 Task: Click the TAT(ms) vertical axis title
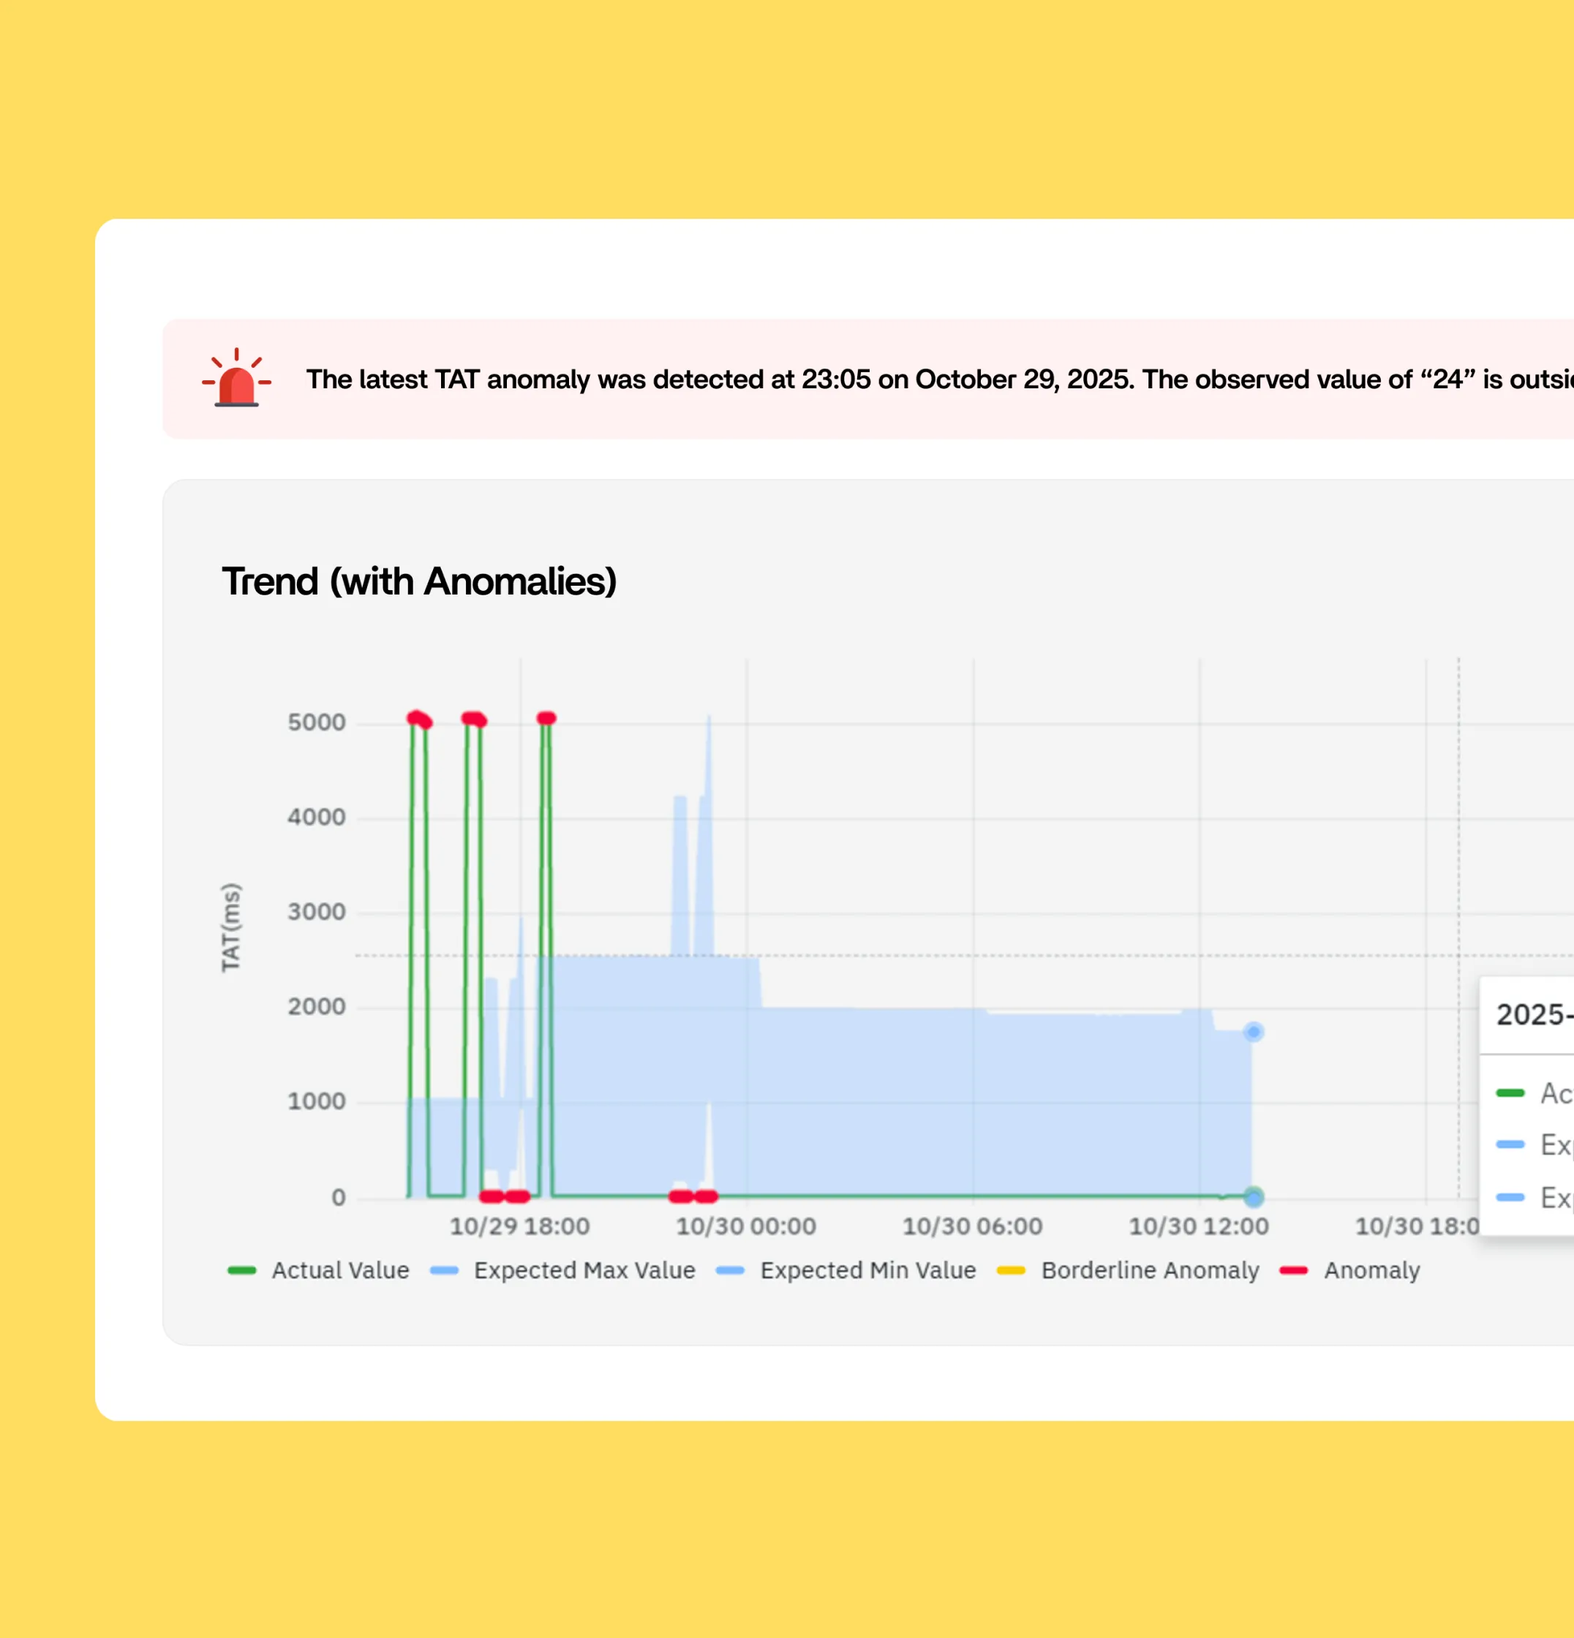230,926
